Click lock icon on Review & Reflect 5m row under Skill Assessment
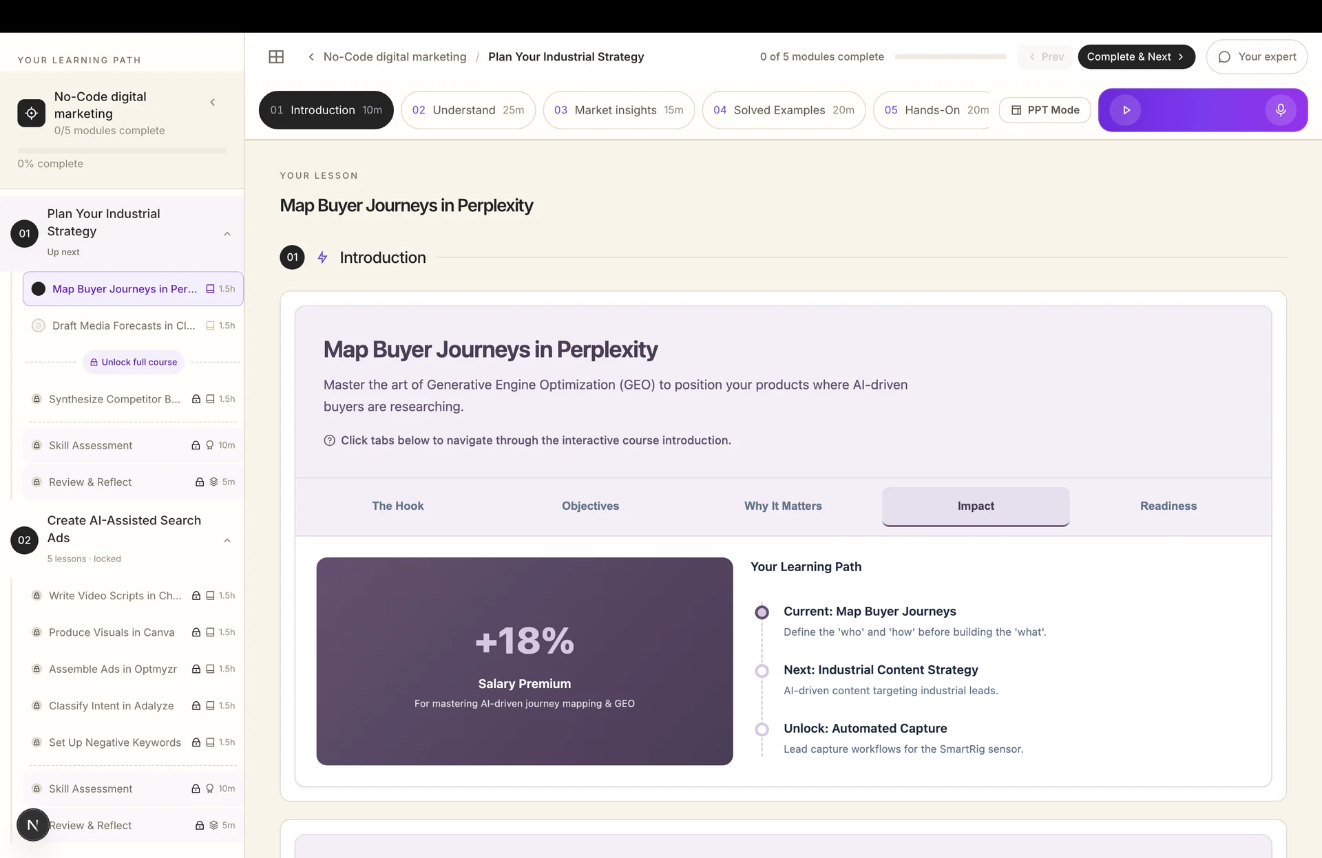 coord(200,482)
